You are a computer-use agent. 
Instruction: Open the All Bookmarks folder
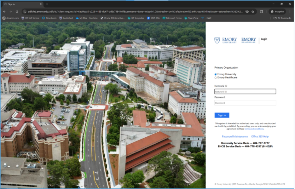[x=282, y=18]
